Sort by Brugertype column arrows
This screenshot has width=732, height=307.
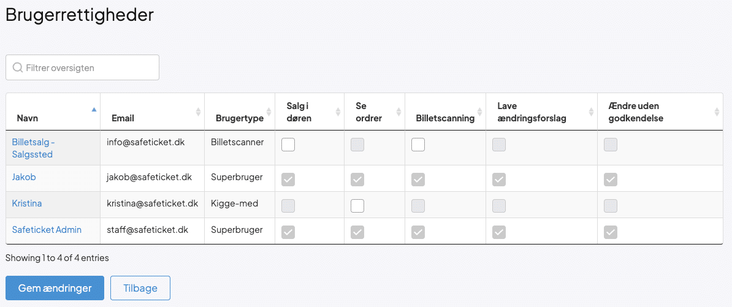(269, 112)
